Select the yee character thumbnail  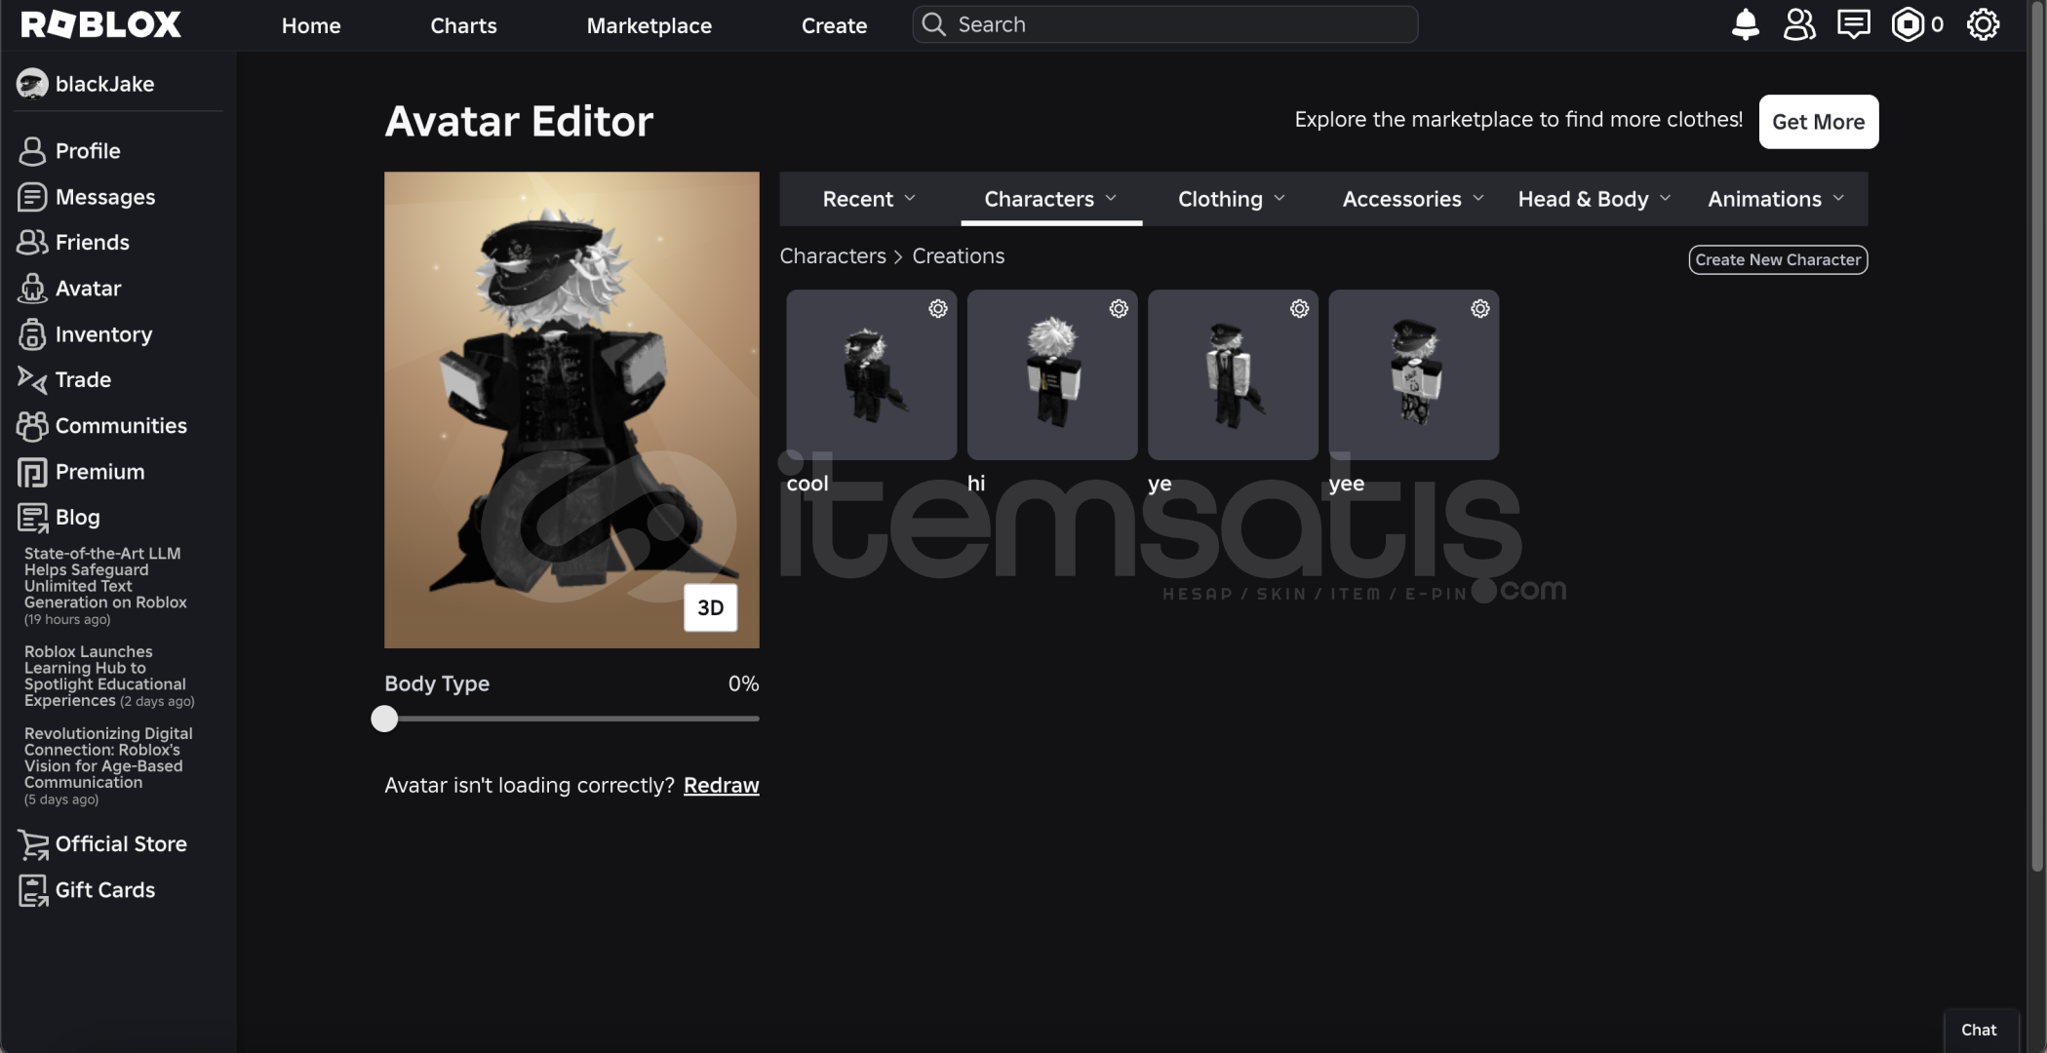point(1413,374)
